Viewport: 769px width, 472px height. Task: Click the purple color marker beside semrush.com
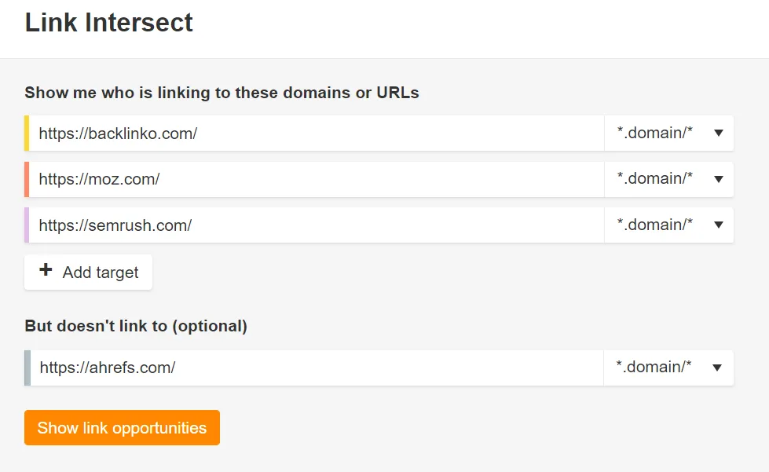(x=27, y=225)
